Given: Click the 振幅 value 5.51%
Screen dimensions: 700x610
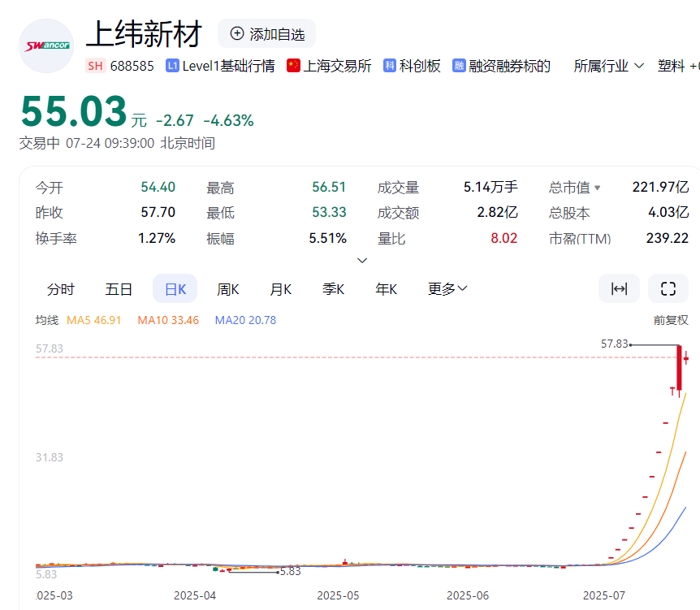Looking at the screenshot, I should coord(328,238).
